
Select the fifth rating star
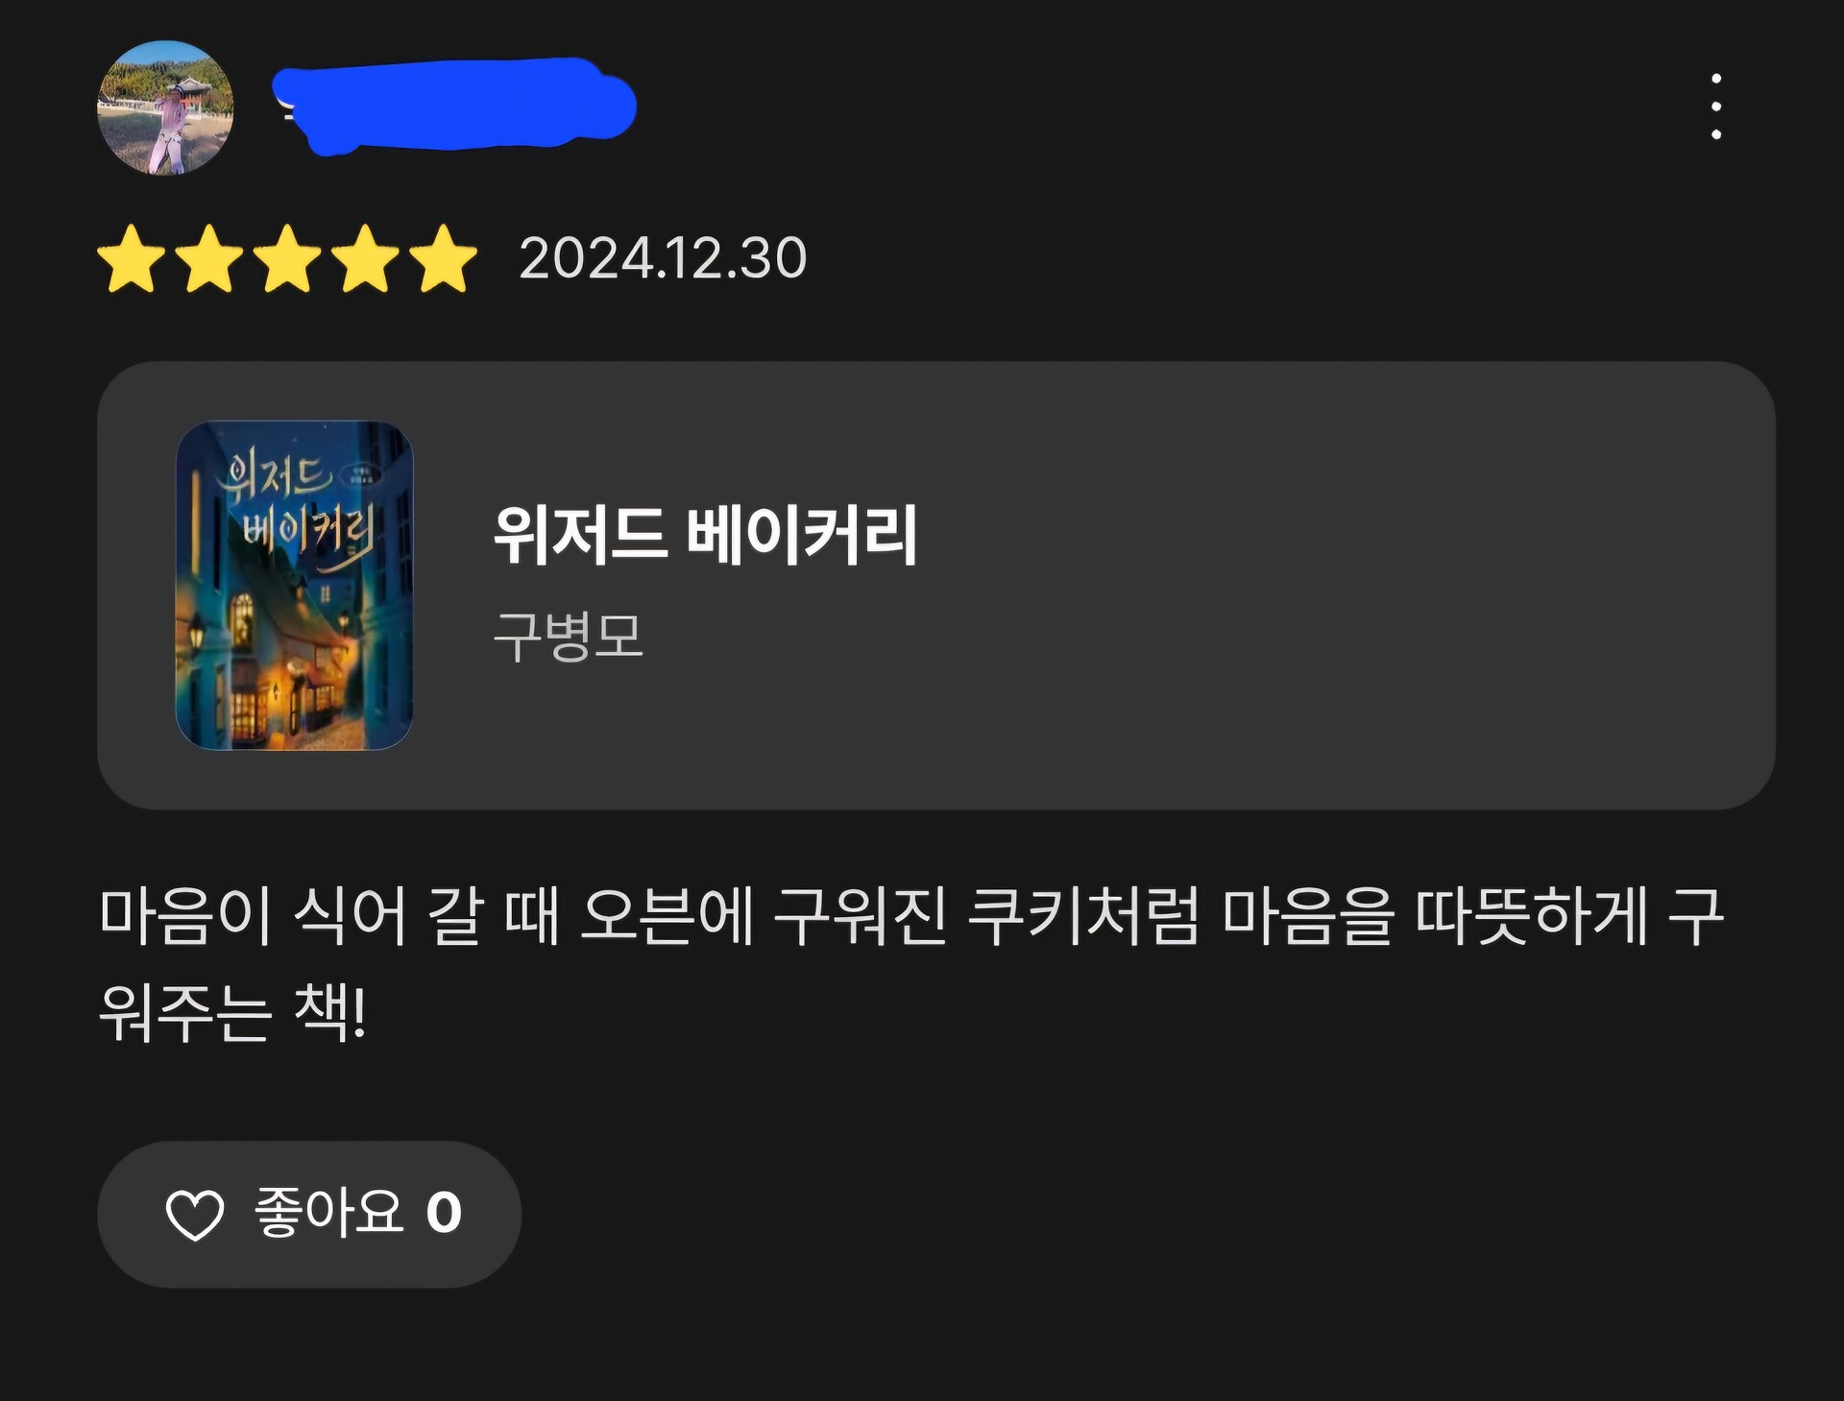(443, 258)
